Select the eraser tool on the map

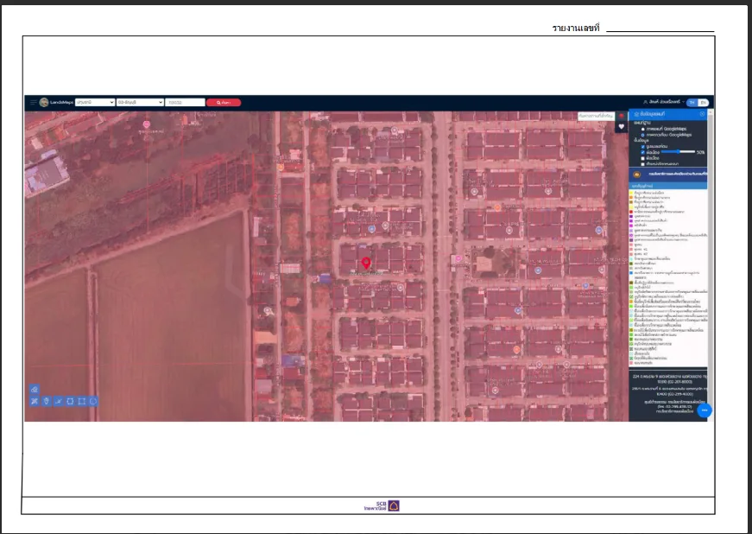pos(35,390)
